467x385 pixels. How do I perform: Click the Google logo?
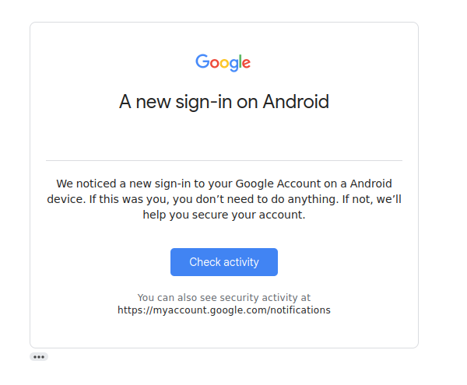(x=223, y=62)
